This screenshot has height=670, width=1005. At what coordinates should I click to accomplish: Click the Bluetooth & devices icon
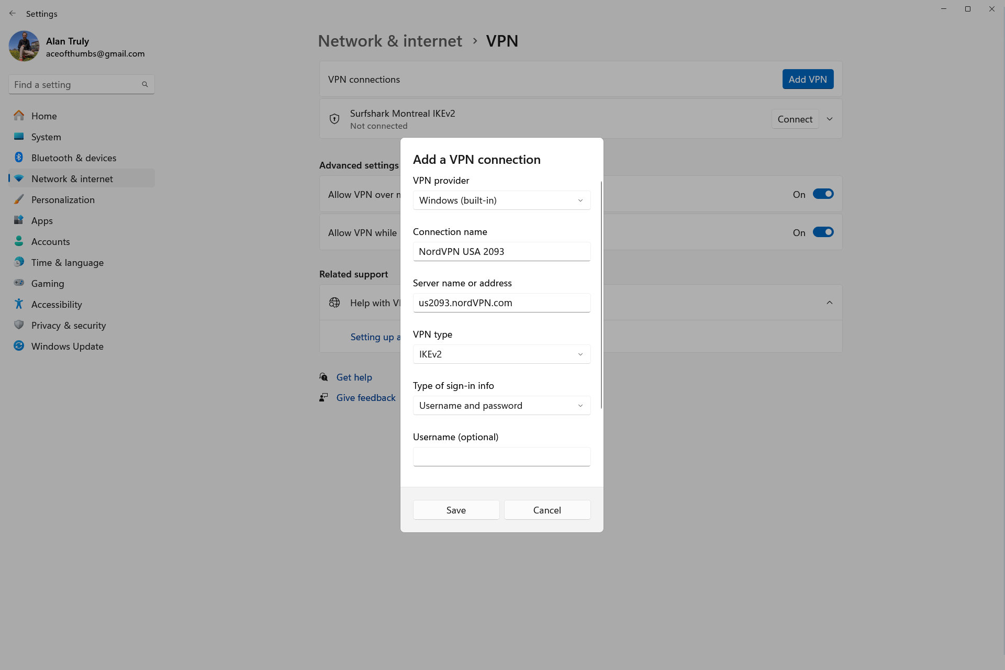19,157
